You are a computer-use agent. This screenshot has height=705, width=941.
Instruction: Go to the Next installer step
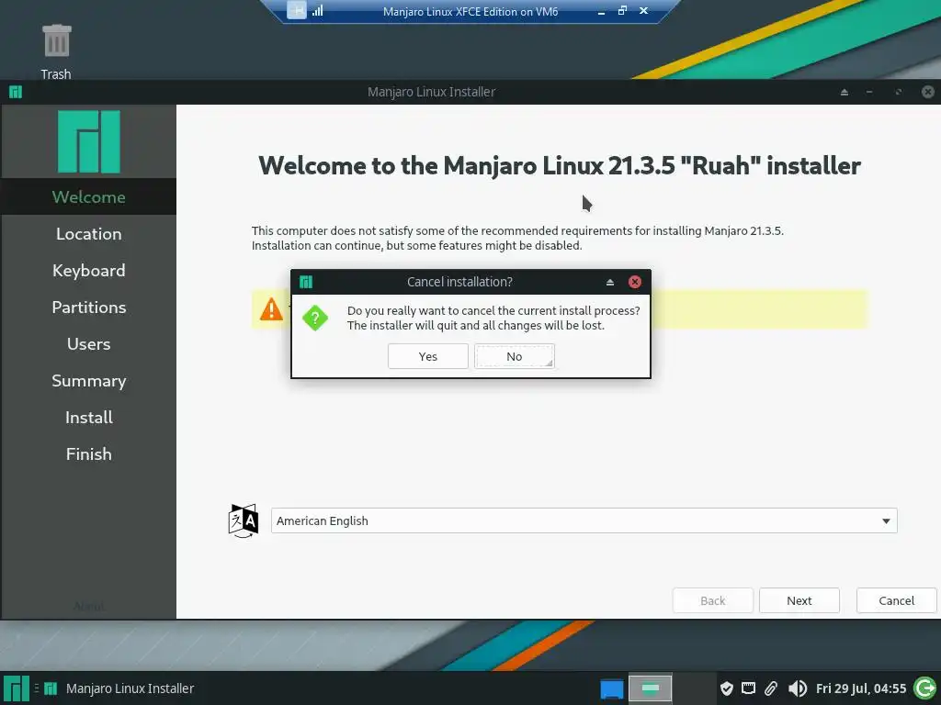799,600
